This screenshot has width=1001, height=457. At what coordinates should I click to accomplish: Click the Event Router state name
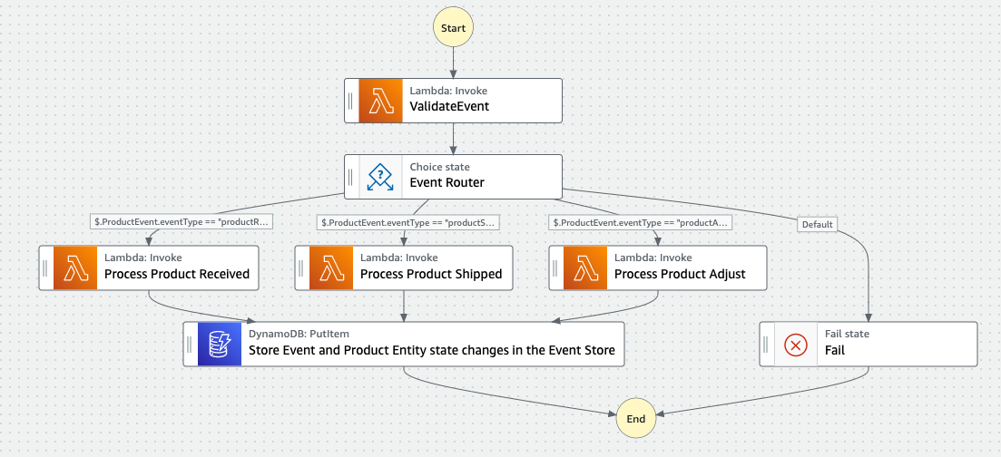pyautogui.click(x=447, y=182)
